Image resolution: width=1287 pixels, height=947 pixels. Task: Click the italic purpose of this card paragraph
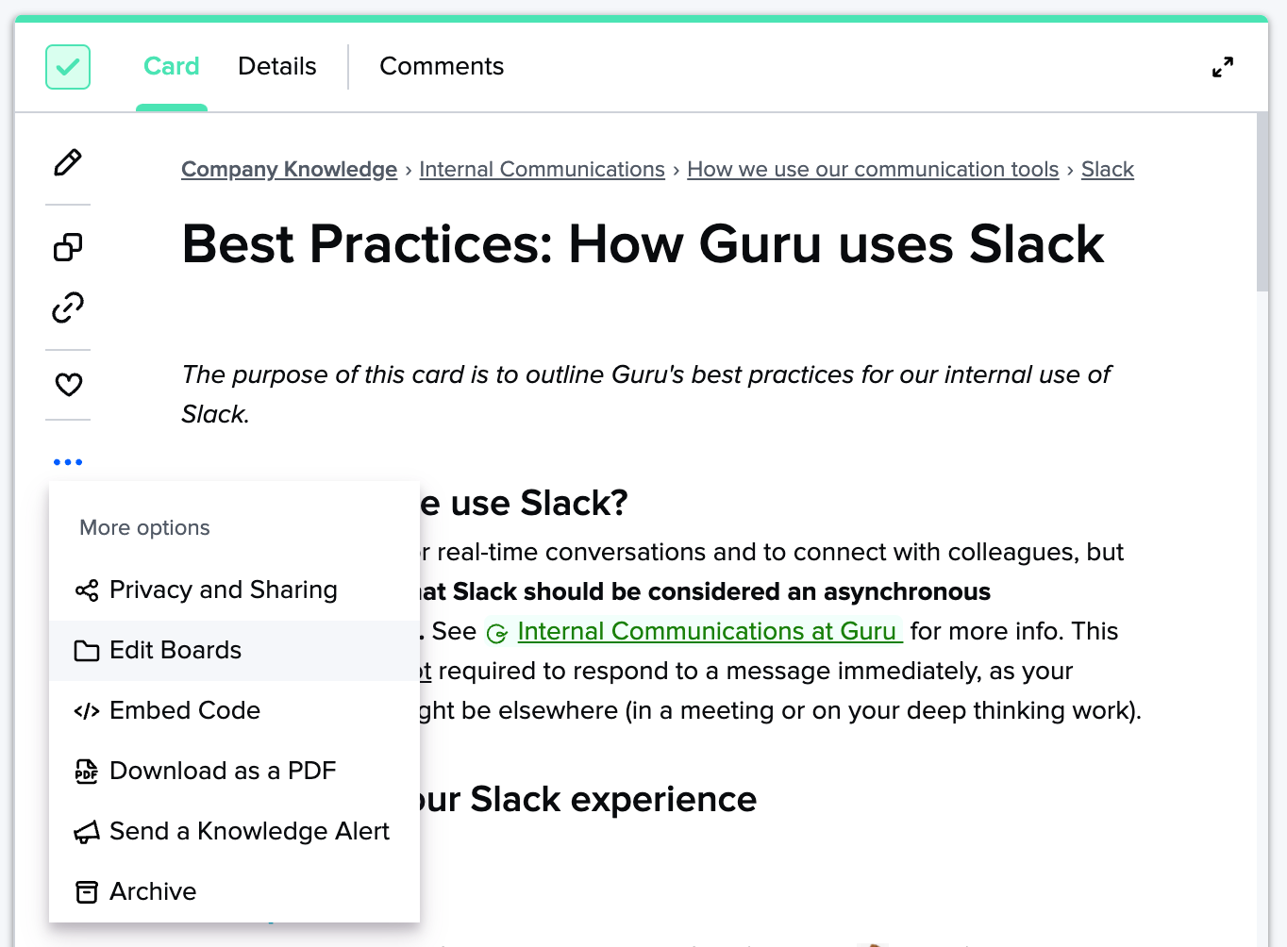(x=646, y=394)
